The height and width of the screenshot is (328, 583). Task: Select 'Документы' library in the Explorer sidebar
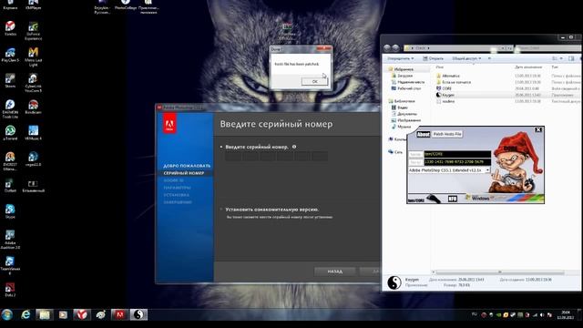(407, 114)
